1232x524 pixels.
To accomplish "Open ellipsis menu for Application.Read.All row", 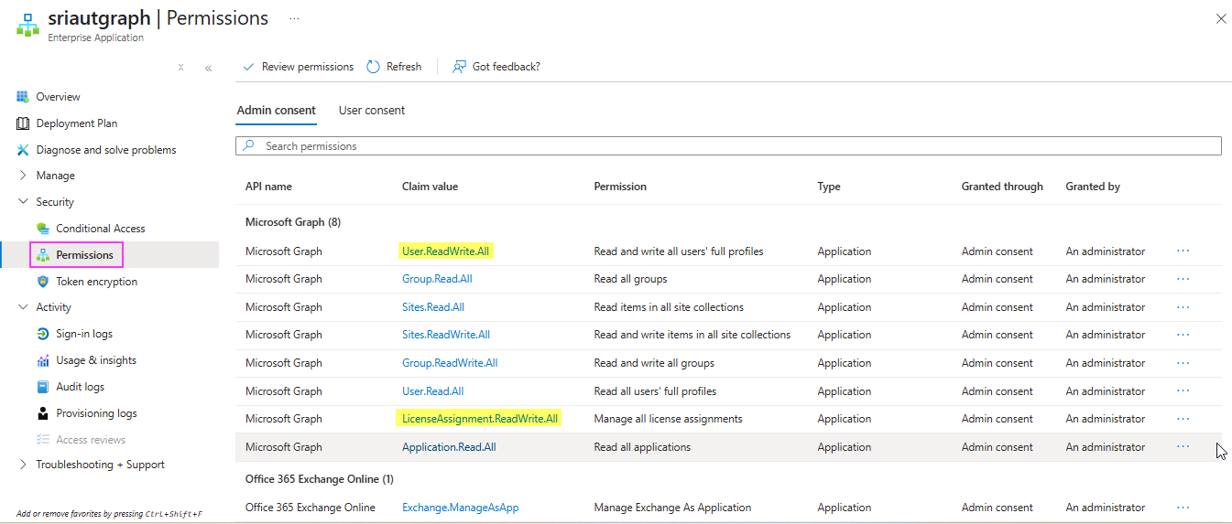I will [x=1183, y=447].
